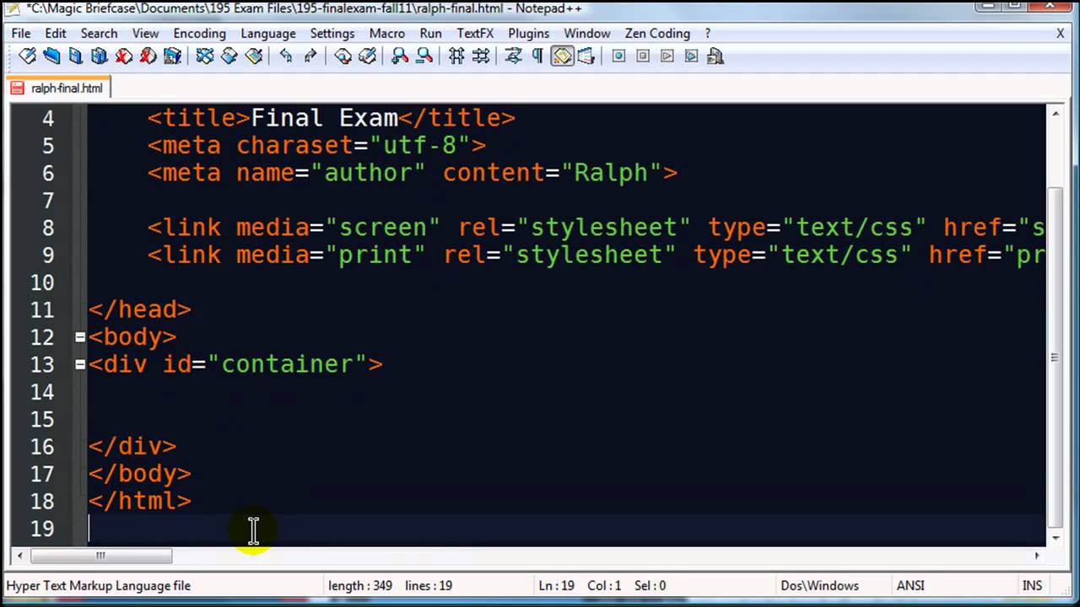
Task: Click Run Macro Multiple Times icon
Action: point(692,56)
